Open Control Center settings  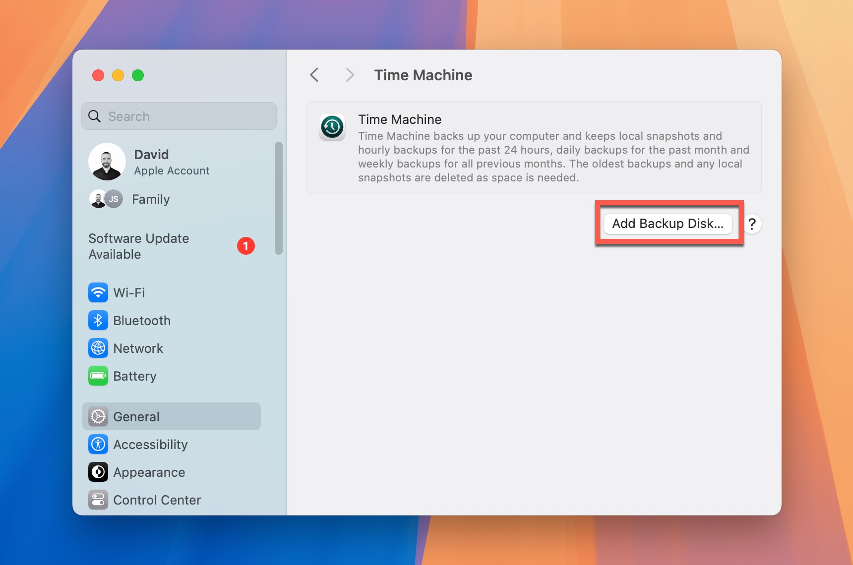click(172, 500)
